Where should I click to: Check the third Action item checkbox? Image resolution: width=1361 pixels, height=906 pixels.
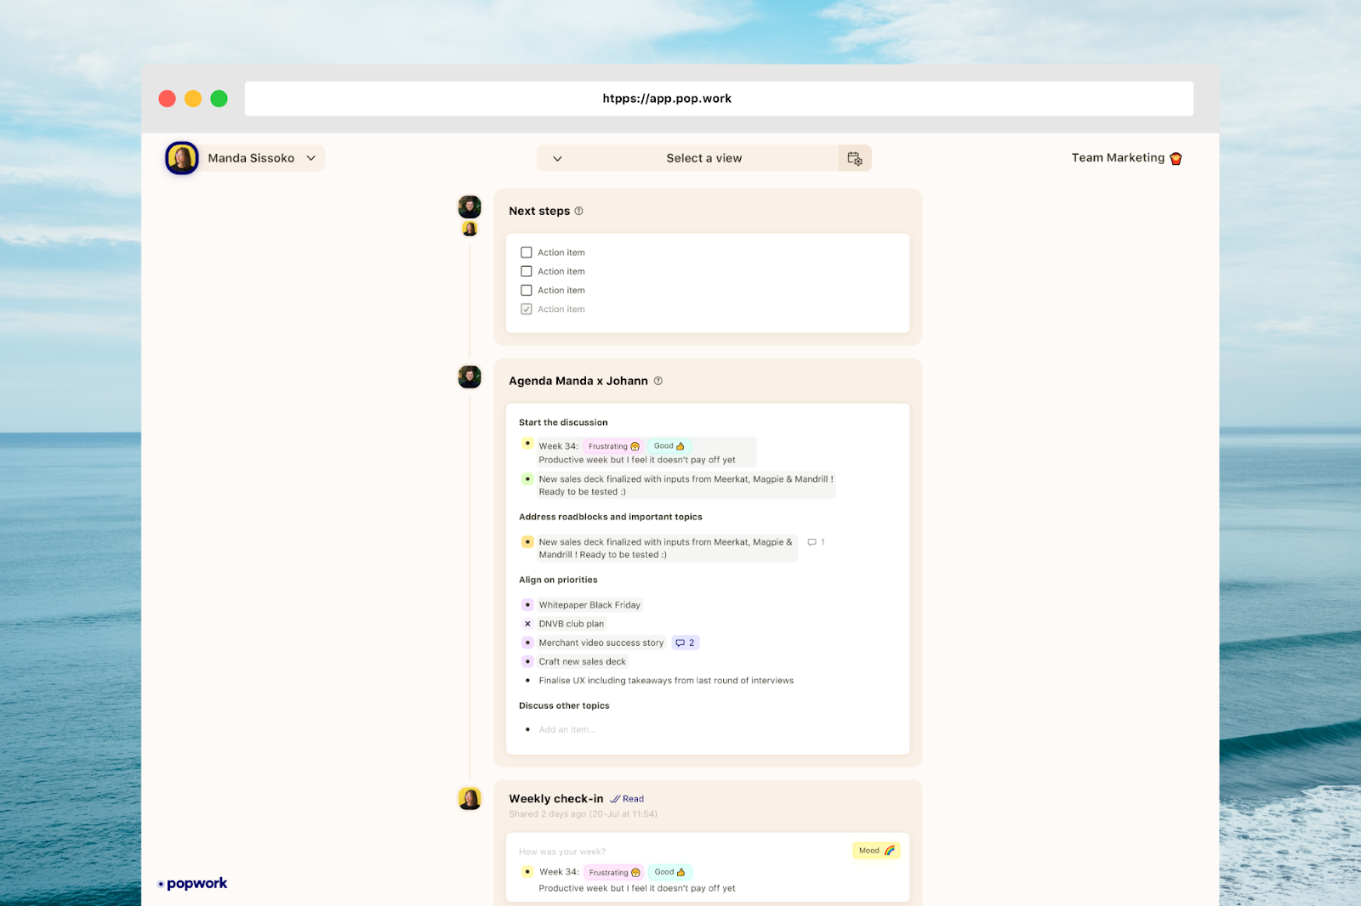point(526,290)
